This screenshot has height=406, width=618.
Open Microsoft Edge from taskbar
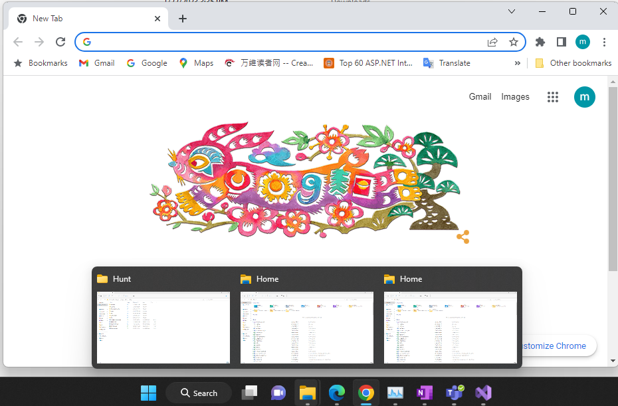tap(337, 393)
